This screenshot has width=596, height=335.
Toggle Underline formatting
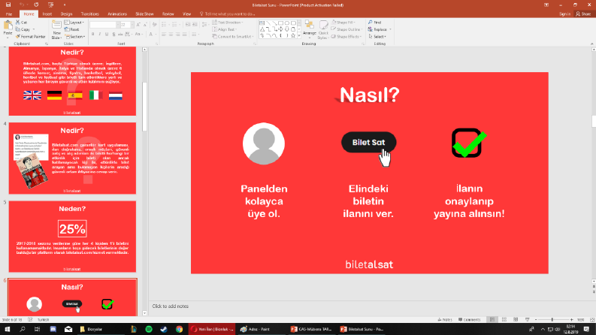click(107, 35)
